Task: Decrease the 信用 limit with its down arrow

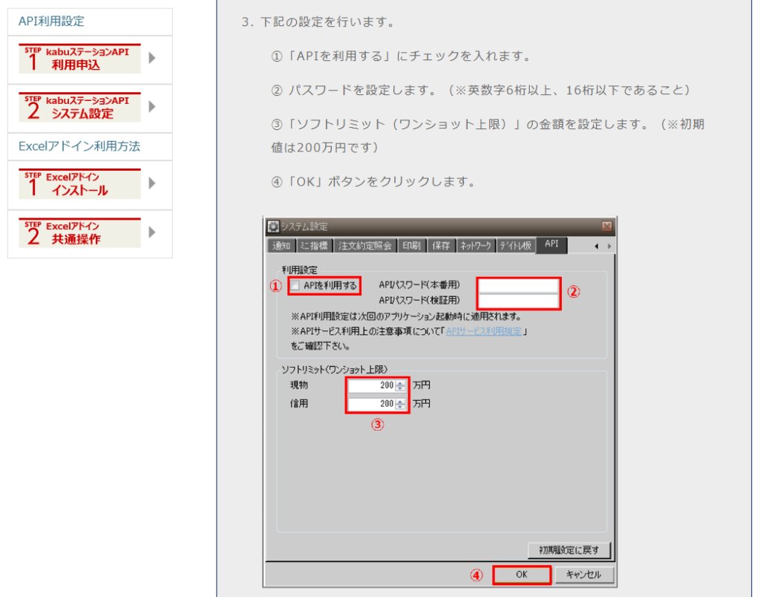Action: (x=401, y=407)
